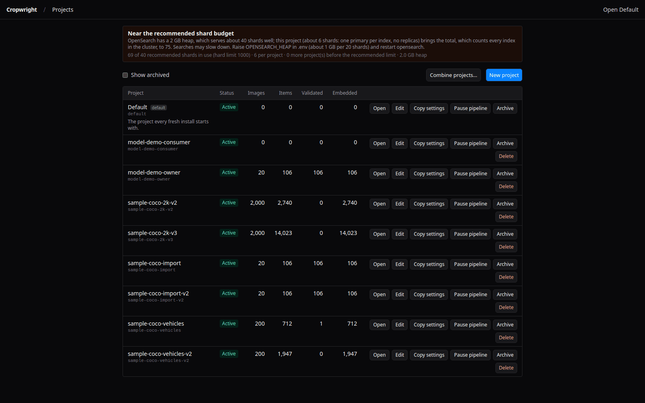Copy settings of sample-coco-import
645x403 pixels.
point(429,264)
